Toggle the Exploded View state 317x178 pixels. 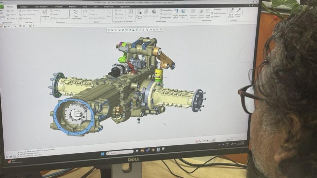point(166,10)
